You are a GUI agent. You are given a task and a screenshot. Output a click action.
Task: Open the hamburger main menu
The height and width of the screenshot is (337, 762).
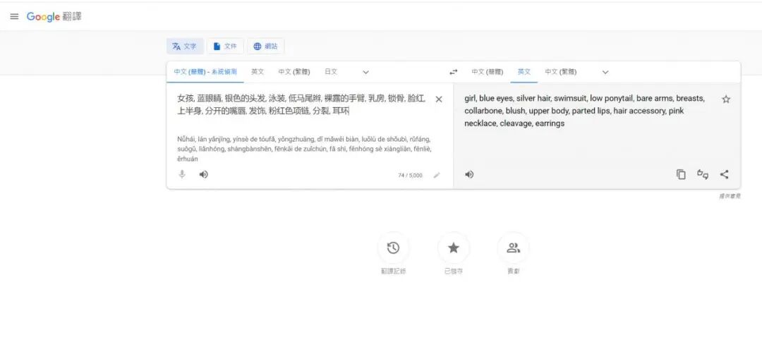(x=14, y=16)
